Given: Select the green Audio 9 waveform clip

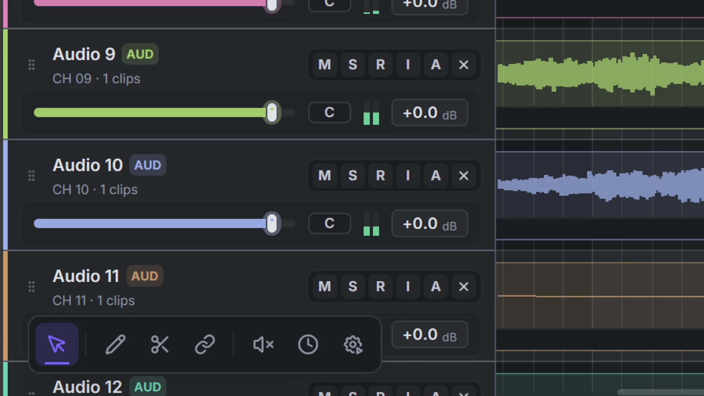Looking at the screenshot, I should pos(600,73).
